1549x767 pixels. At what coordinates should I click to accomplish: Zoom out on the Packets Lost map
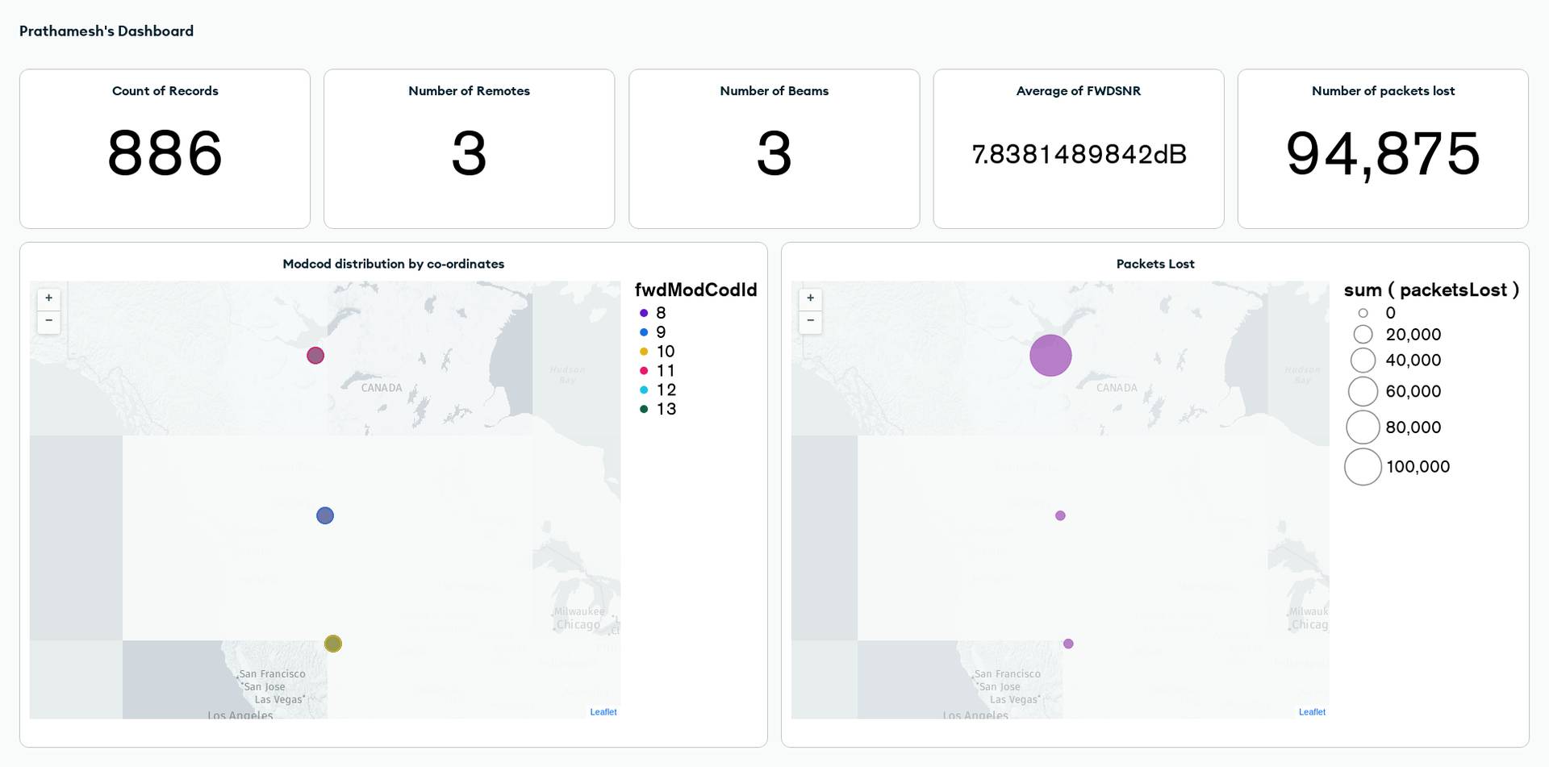pos(811,321)
